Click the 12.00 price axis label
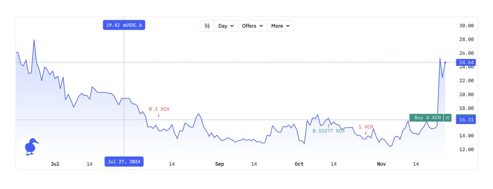 466,150
